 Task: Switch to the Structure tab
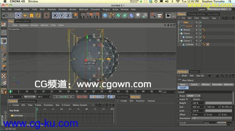tap(194, 72)
